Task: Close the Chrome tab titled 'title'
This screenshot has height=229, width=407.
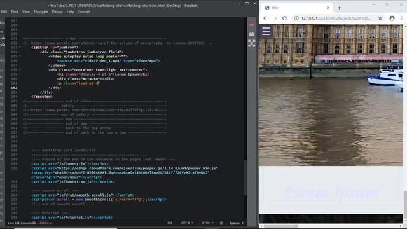Action: click(328, 8)
